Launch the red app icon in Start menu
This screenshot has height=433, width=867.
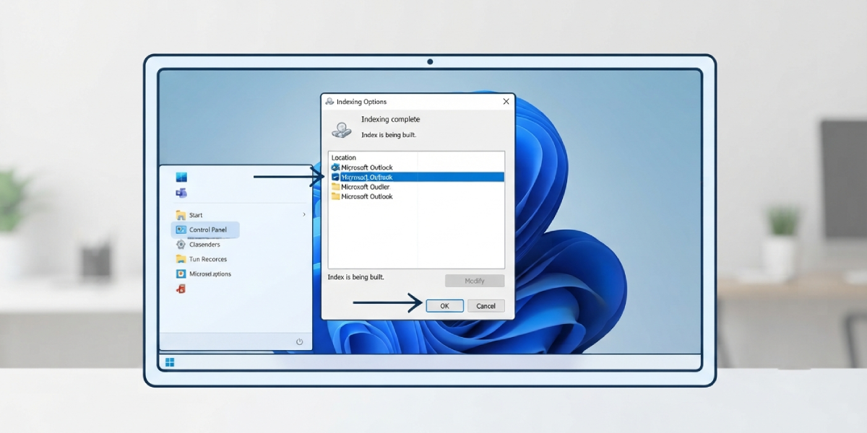181,289
